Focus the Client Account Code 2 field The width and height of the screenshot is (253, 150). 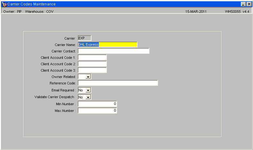[x=92, y=64]
